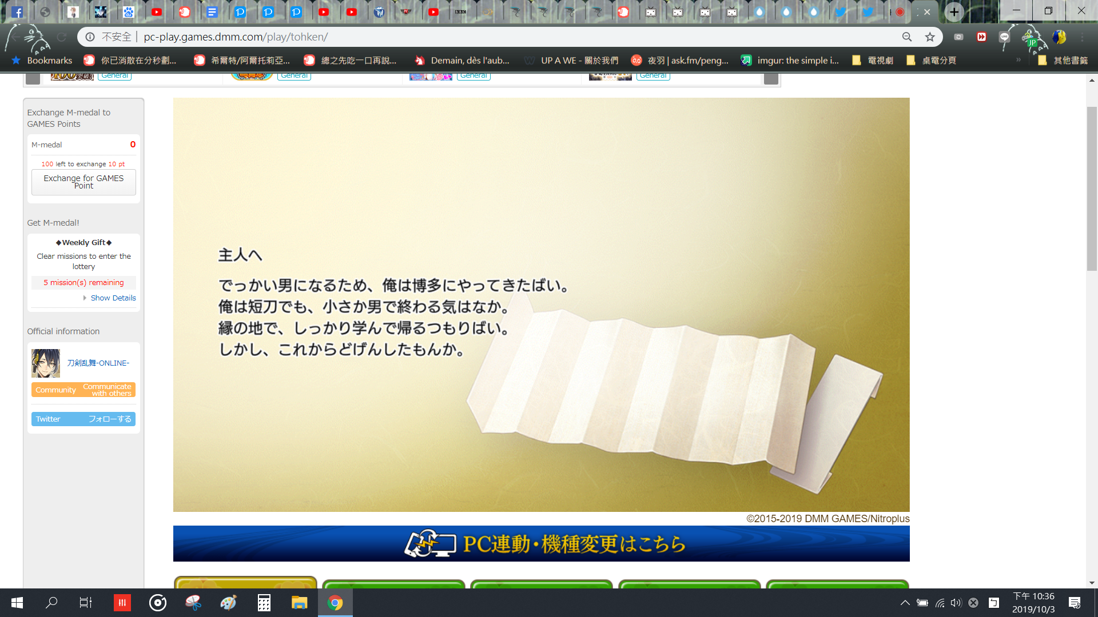
Task: Open the red fast-forward extension
Action: tap(981, 37)
